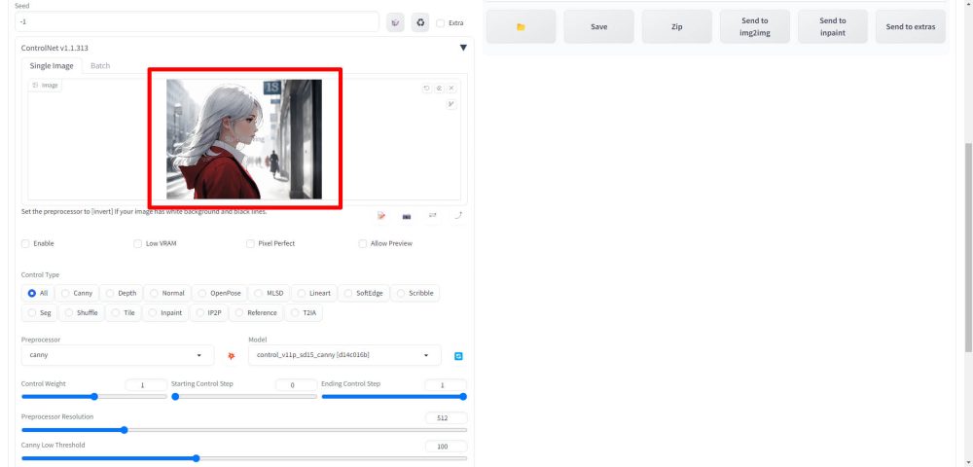Click the Send to img2img button
The width and height of the screenshot is (973, 467).
coord(754,26)
